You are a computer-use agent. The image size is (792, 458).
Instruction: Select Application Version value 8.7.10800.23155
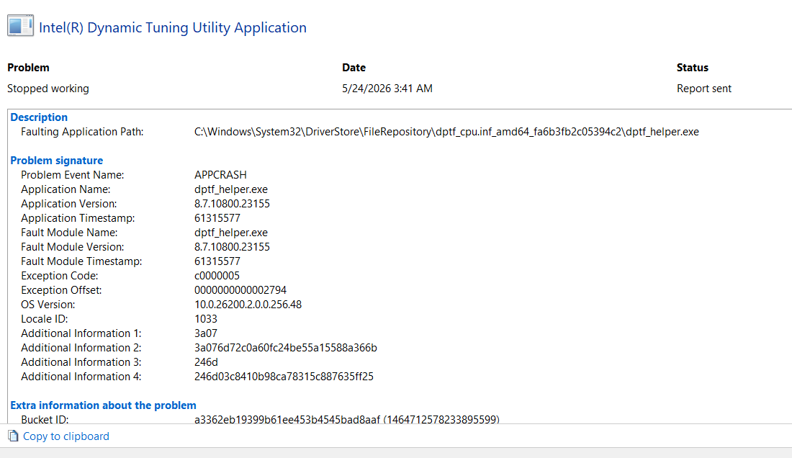point(233,204)
